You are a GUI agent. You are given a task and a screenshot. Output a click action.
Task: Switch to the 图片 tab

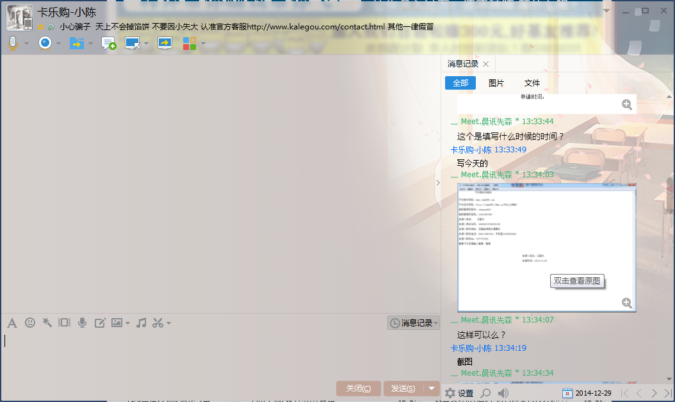[496, 83]
